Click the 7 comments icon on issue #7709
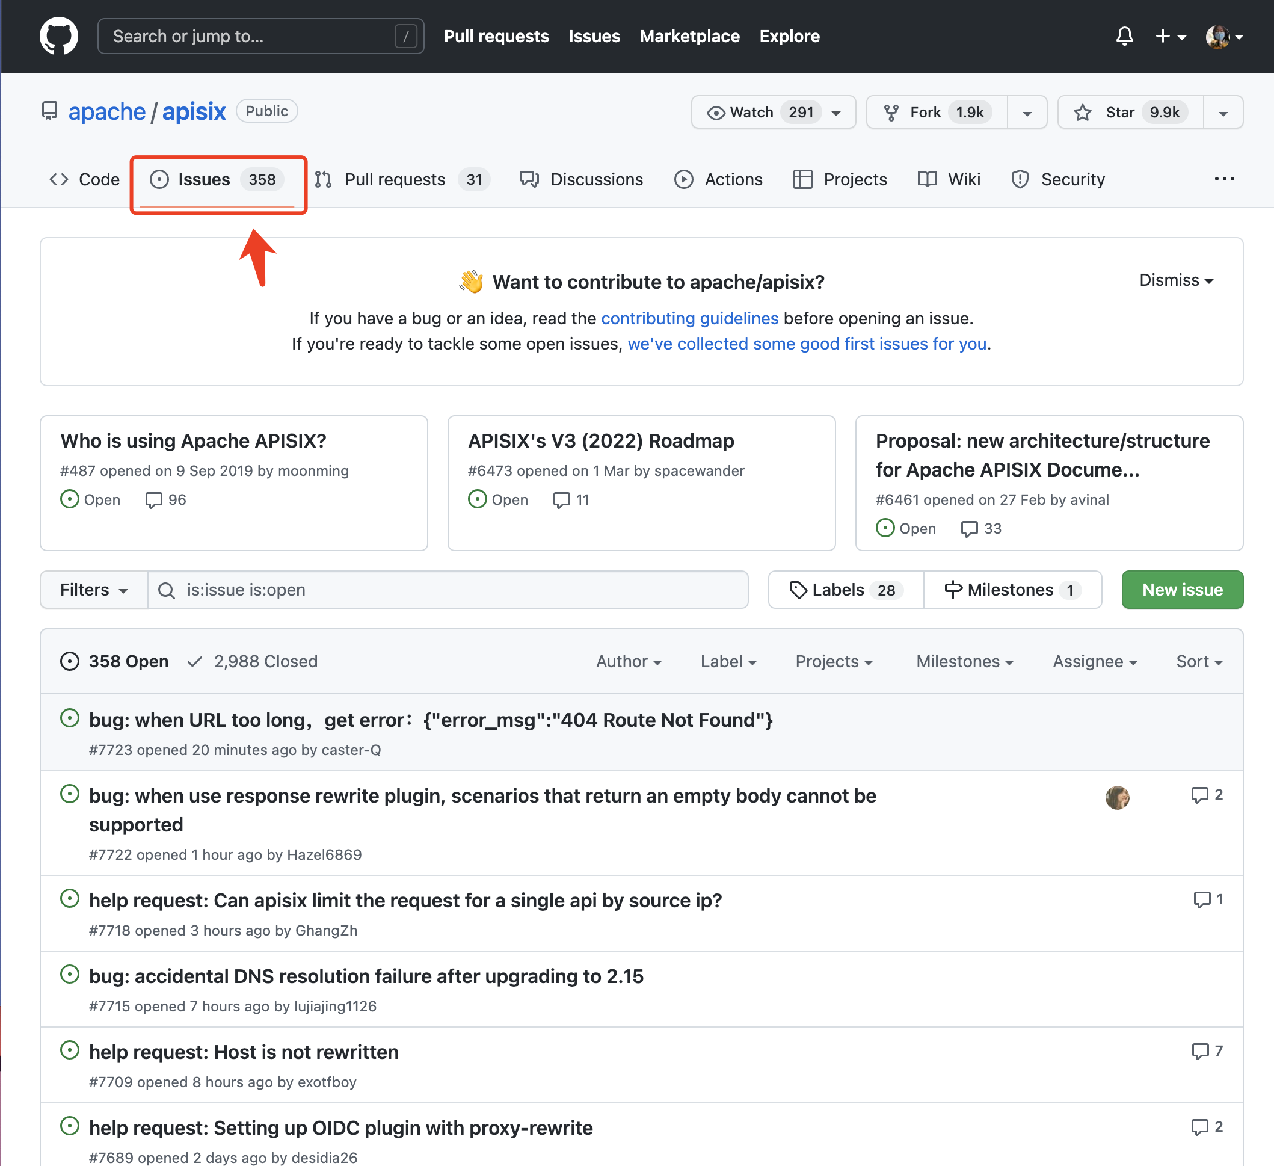 point(1207,1051)
